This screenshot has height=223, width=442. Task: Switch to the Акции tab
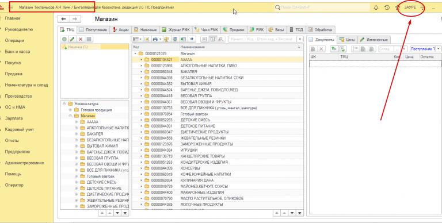(x=121, y=29)
